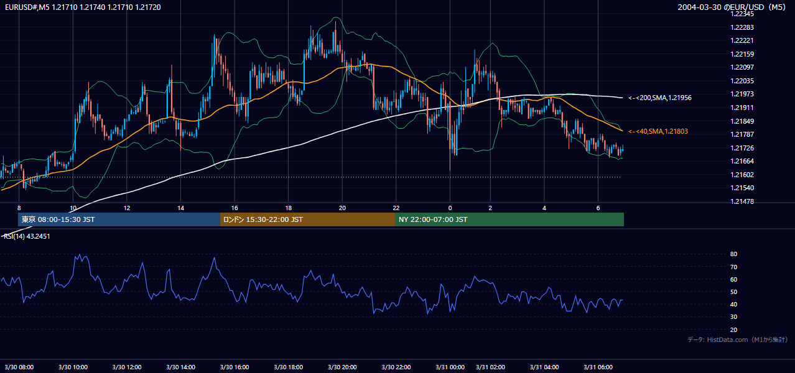Viewport: 795px width, 373px height.
Task: Select the 40 SMA label 1.21803
Action: click(658, 131)
